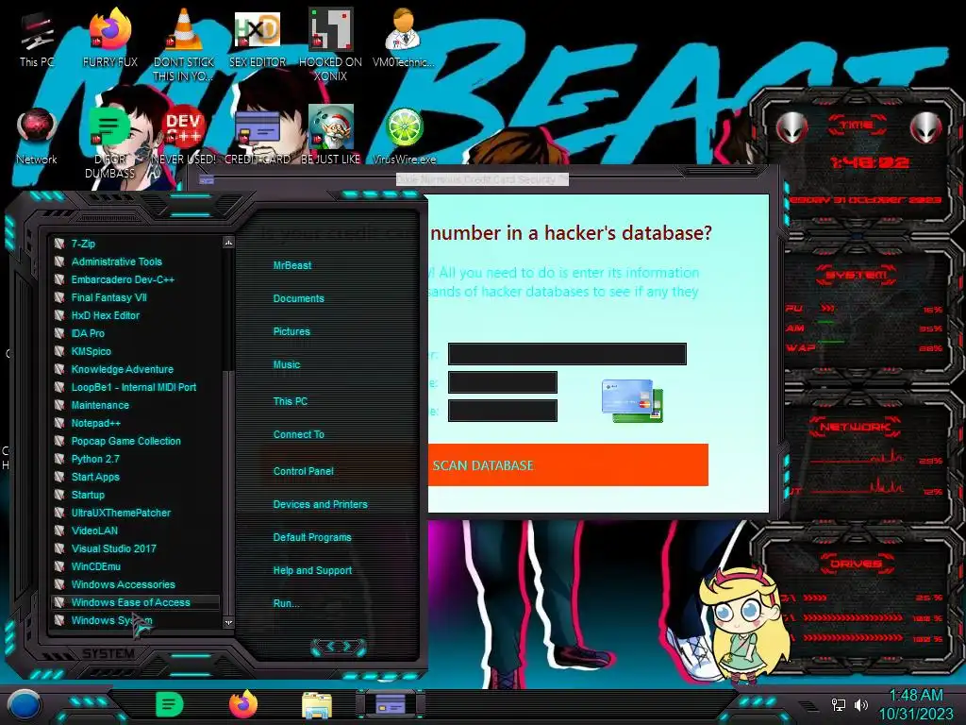
Task: Open the VM0Technic desktop icon
Action: pyautogui.click(x=403, y=38)
